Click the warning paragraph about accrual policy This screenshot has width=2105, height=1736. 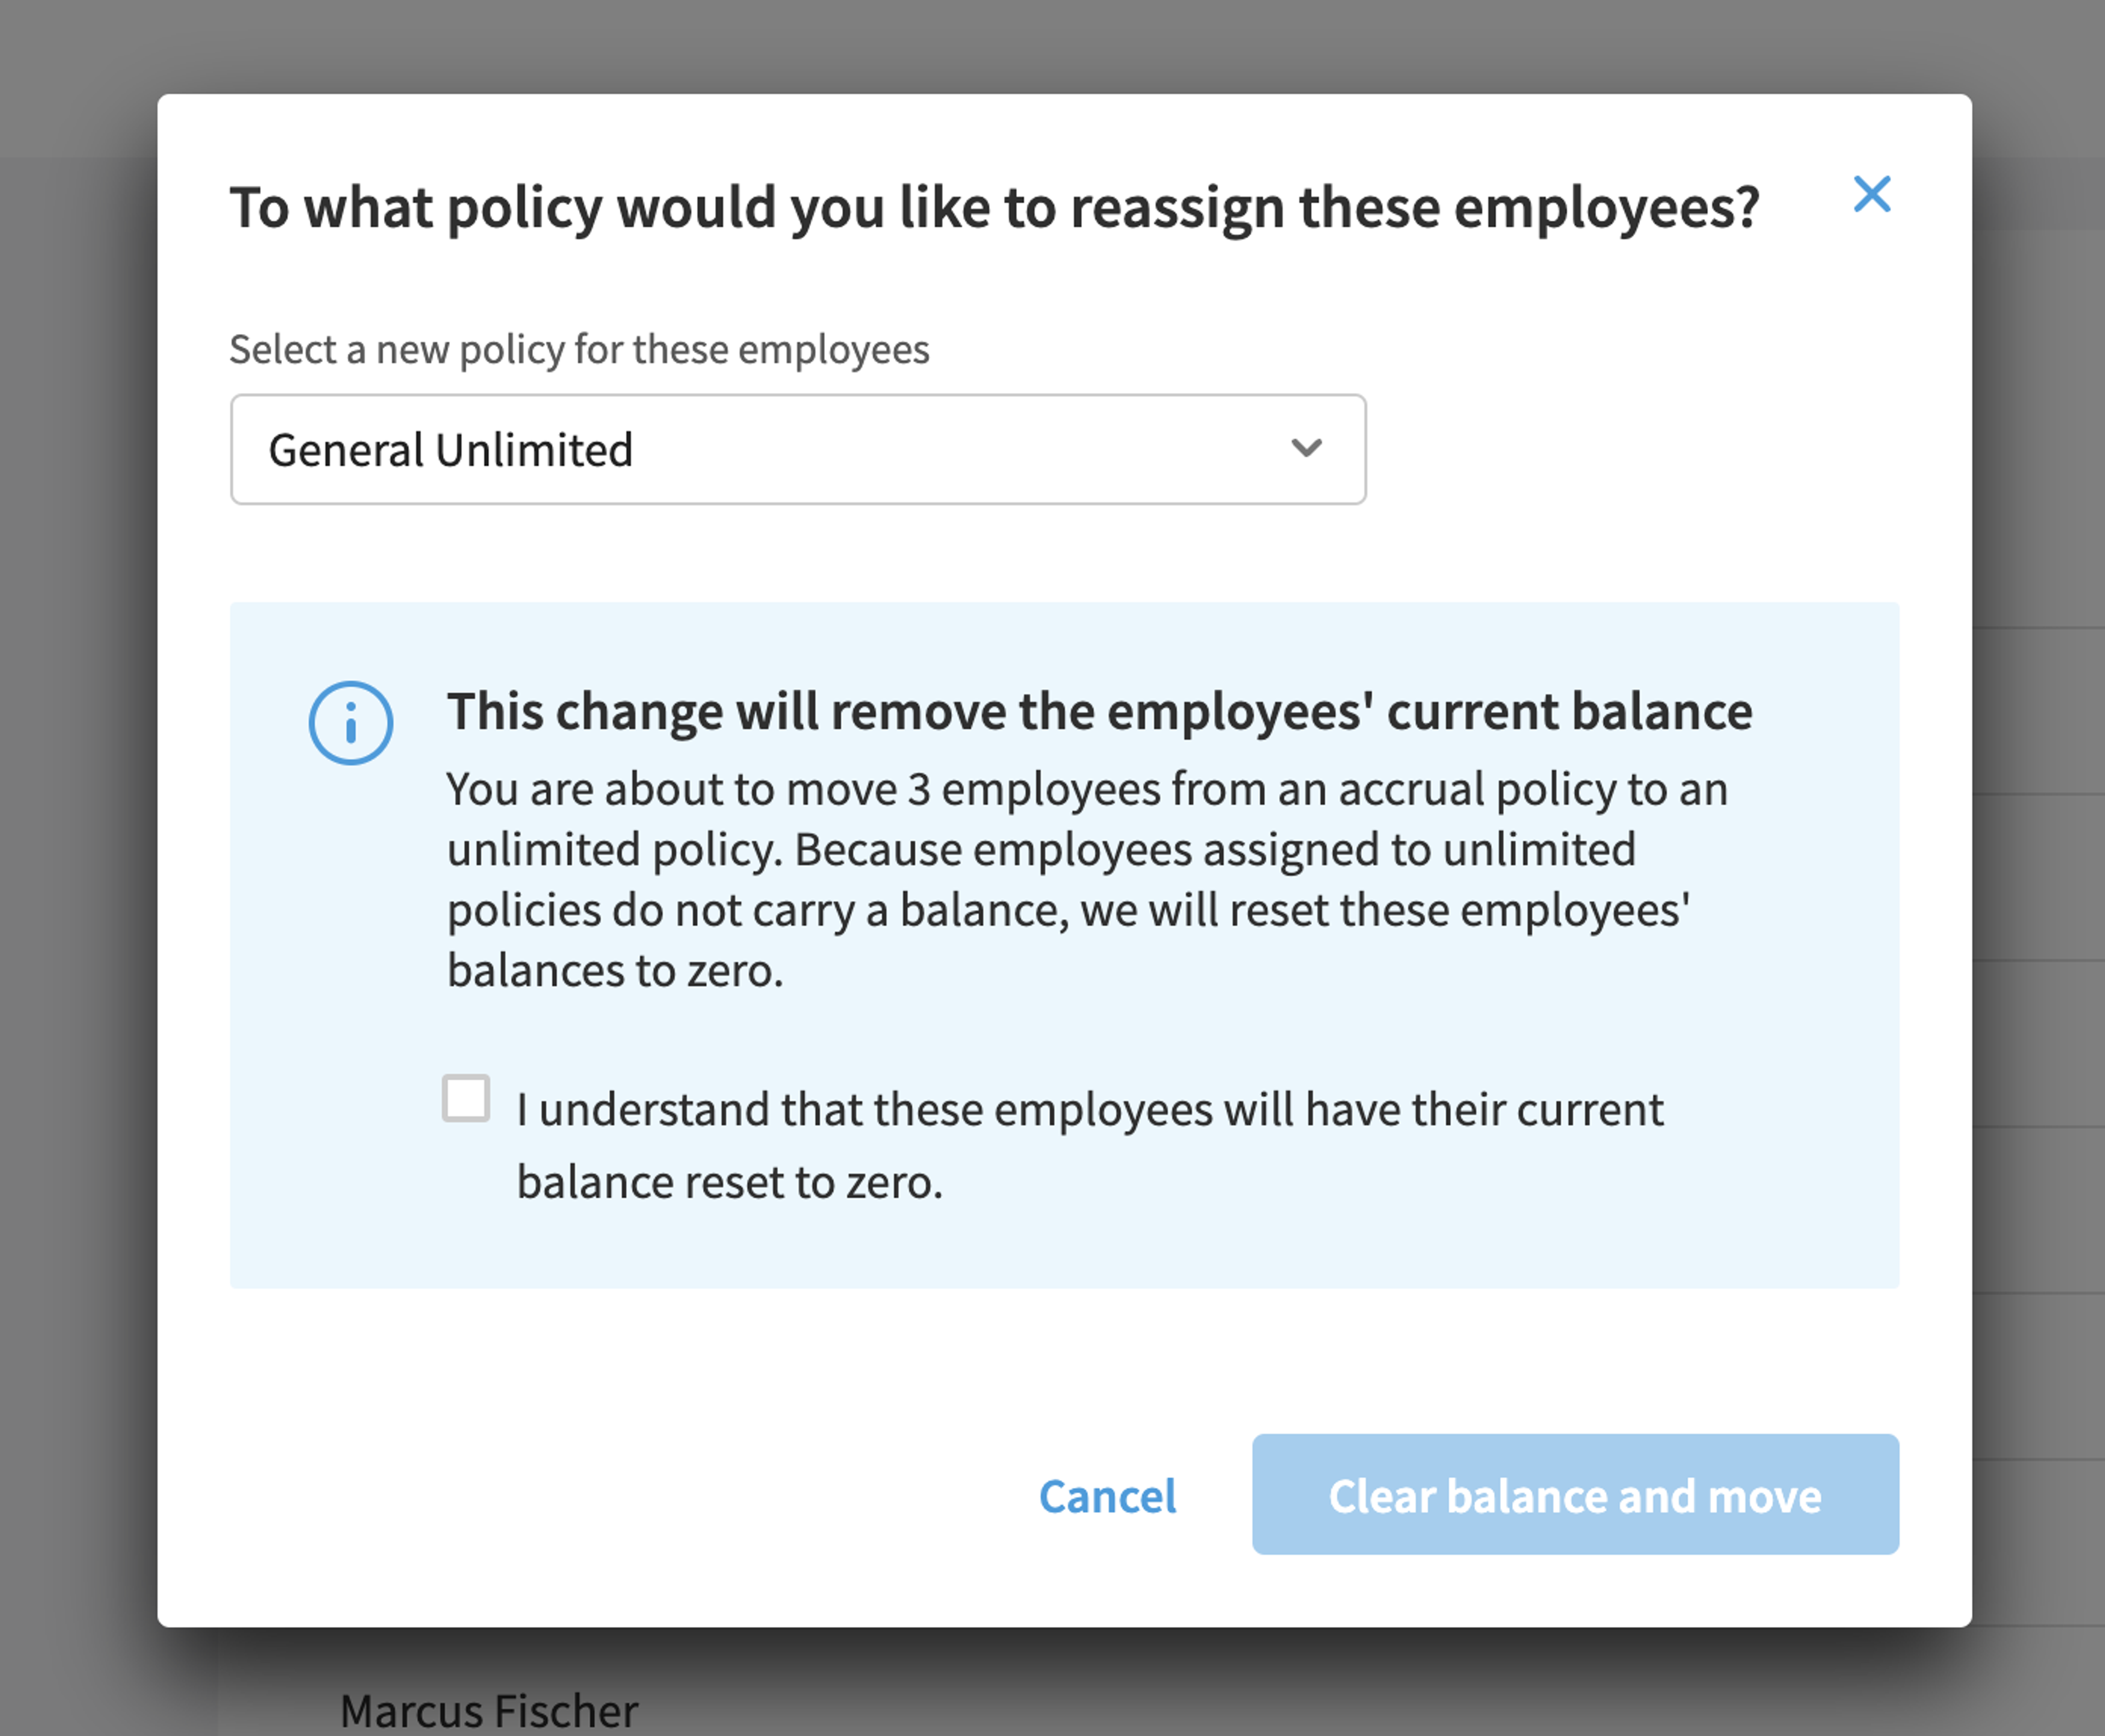(x=1086, y=879)
